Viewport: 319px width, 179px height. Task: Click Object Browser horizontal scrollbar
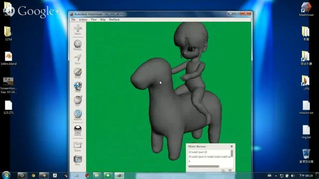point(204,167)
